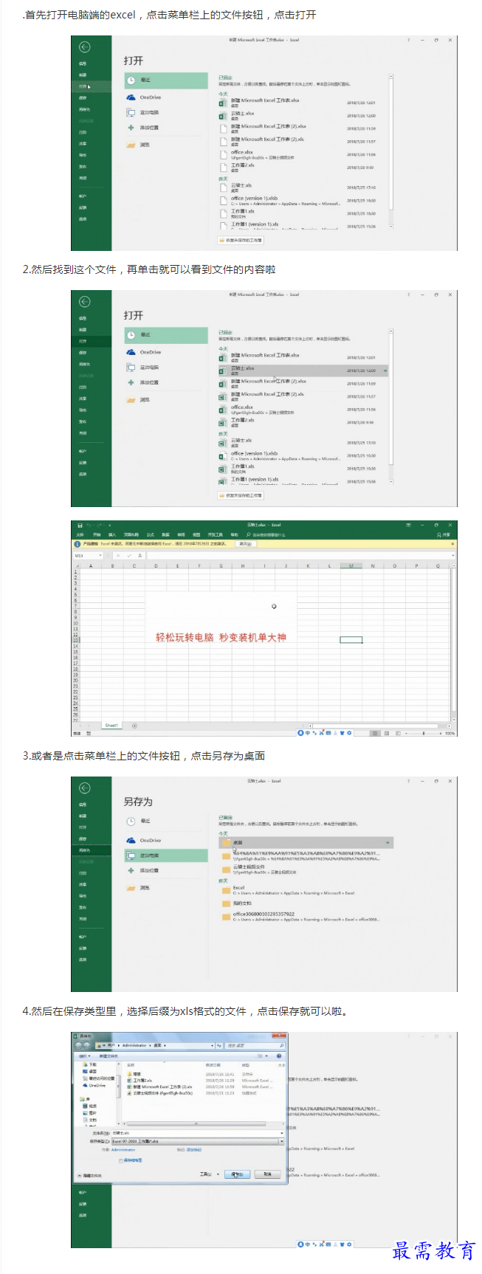Viewport: 482px width, 1274px height.
Task: Open the 工具 dropdown in the save dialog
Action: point(210,1174)
